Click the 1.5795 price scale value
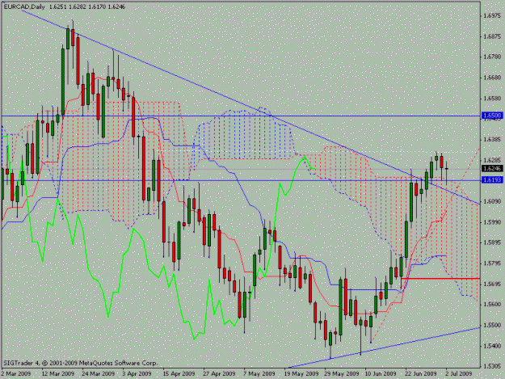The width and height of the screenshot is (505, 379). 493,263
